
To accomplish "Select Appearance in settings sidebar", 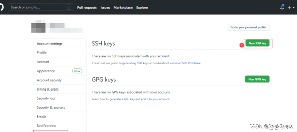I will point(59,71).
